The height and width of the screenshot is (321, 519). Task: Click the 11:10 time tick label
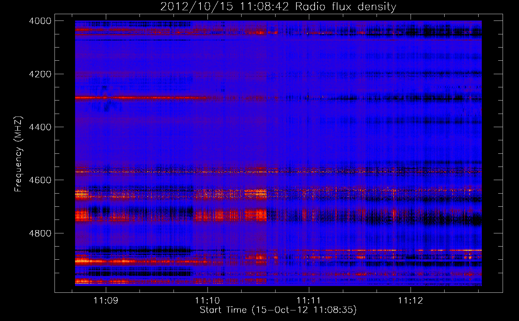(207, 300)
